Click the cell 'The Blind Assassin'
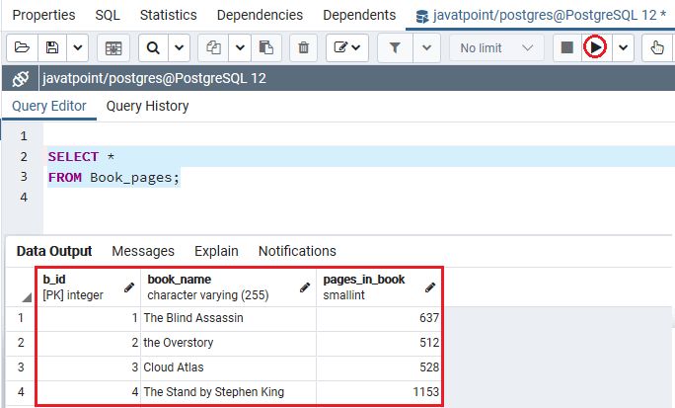Viewport: 675px width, 408px height. click(229, 318)
